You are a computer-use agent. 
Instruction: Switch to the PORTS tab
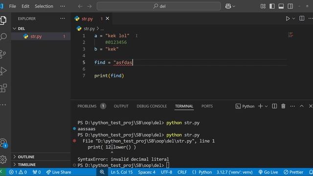tap(207, 106)
